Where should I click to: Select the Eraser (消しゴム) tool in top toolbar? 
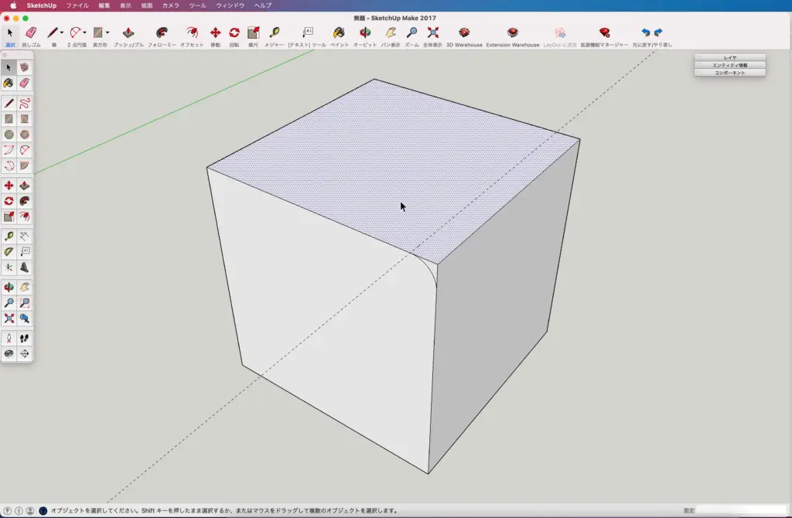(31, 32)
